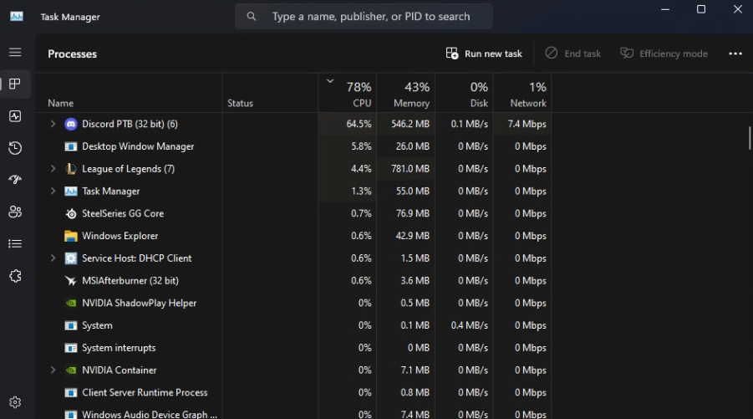Sort processes by Name column
Image resolution: width=753 pixels, height=419 pixels.
(60, 104)
